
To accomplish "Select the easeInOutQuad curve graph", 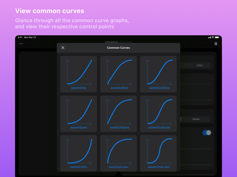I will click(158, 114).
